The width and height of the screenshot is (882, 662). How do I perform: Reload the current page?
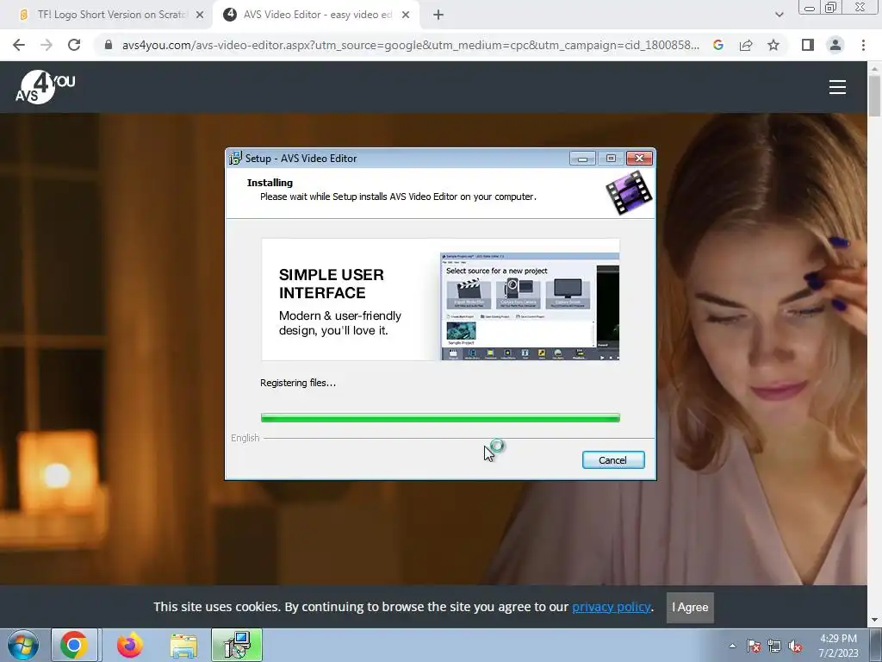tap(74, 45)
